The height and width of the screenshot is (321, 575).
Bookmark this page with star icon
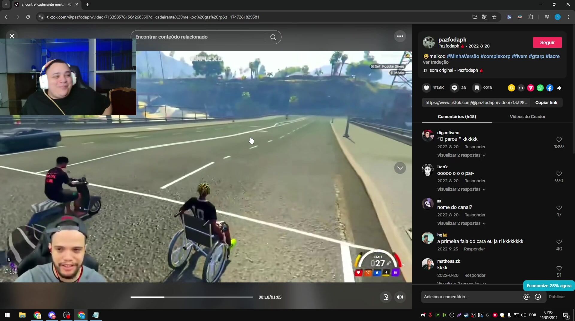(494, 17)
